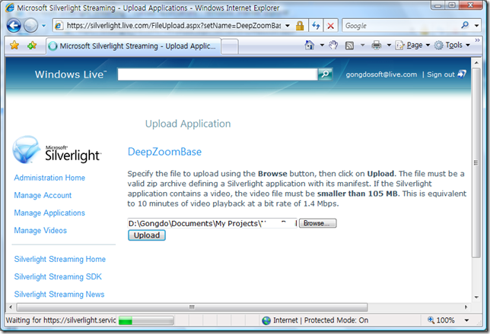Image resolution: width=490 pixels, height=334 pixels.
Task: Click the RSS feeds icon
Action: pyautogui.click(x=349, y=46)
